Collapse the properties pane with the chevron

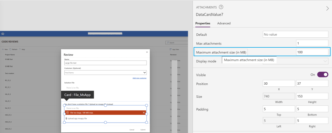[327, 9]
